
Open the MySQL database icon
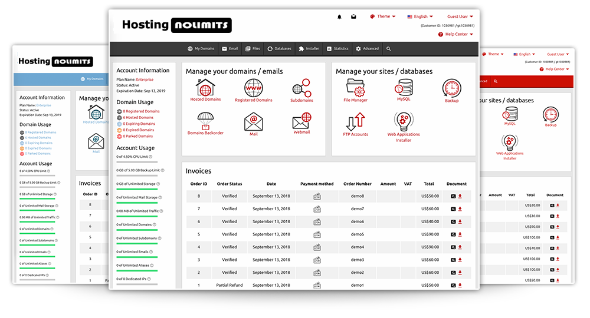tap(404, 88)
